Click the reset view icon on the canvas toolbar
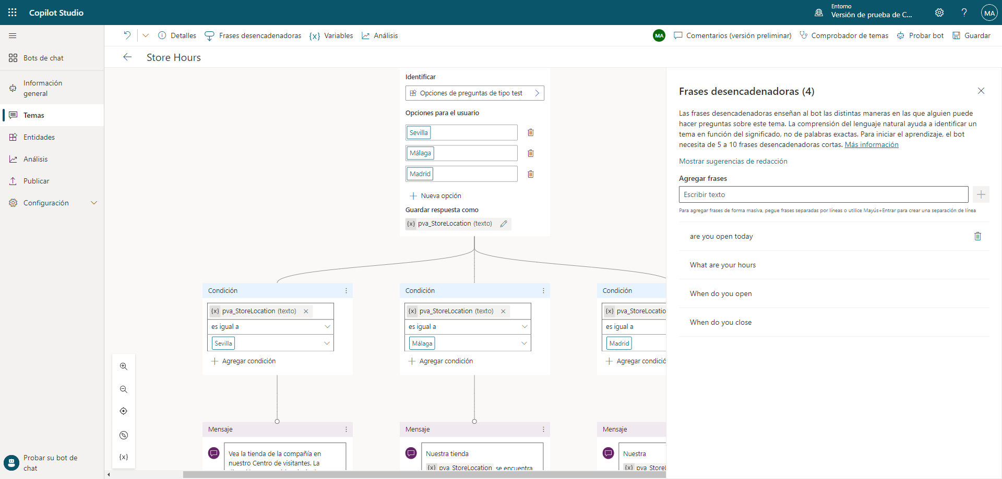This screenshot has height=479, width=1002. tap(124, 435)
